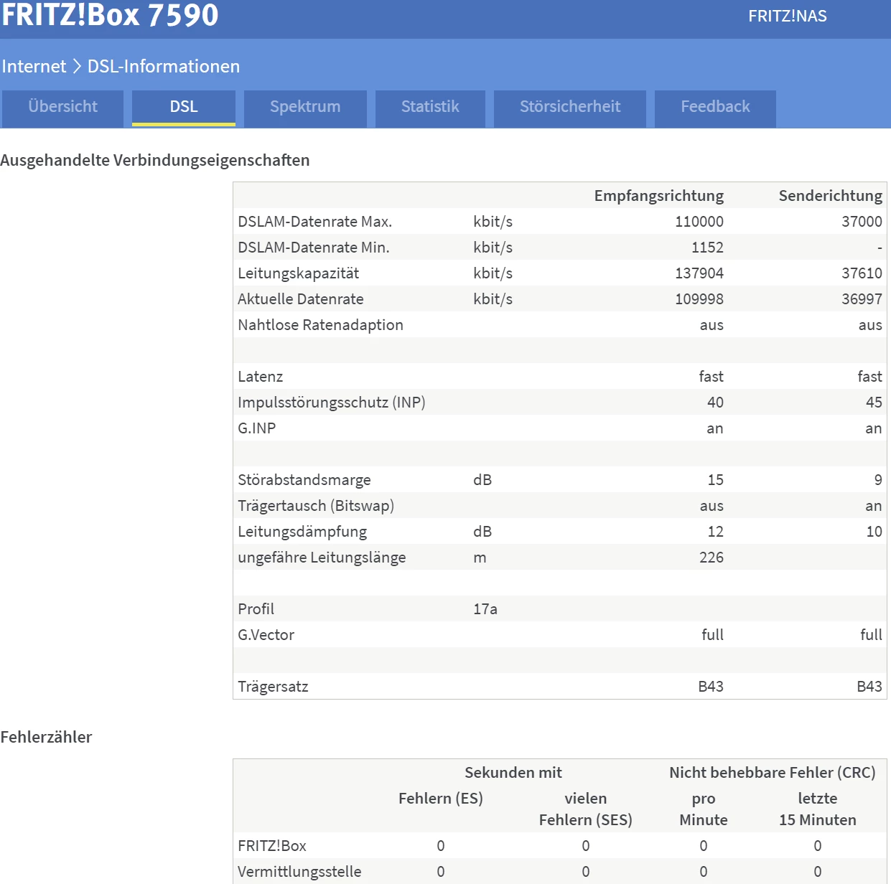Select the Senderichtung column header

coord(831,196)
